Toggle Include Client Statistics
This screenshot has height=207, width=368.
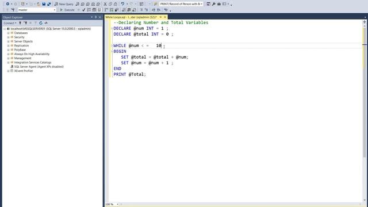pos(116,10)
